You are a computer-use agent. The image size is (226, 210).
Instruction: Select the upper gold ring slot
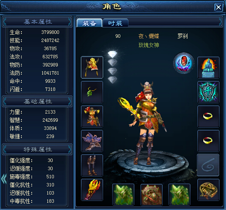[x=208, y=116]
